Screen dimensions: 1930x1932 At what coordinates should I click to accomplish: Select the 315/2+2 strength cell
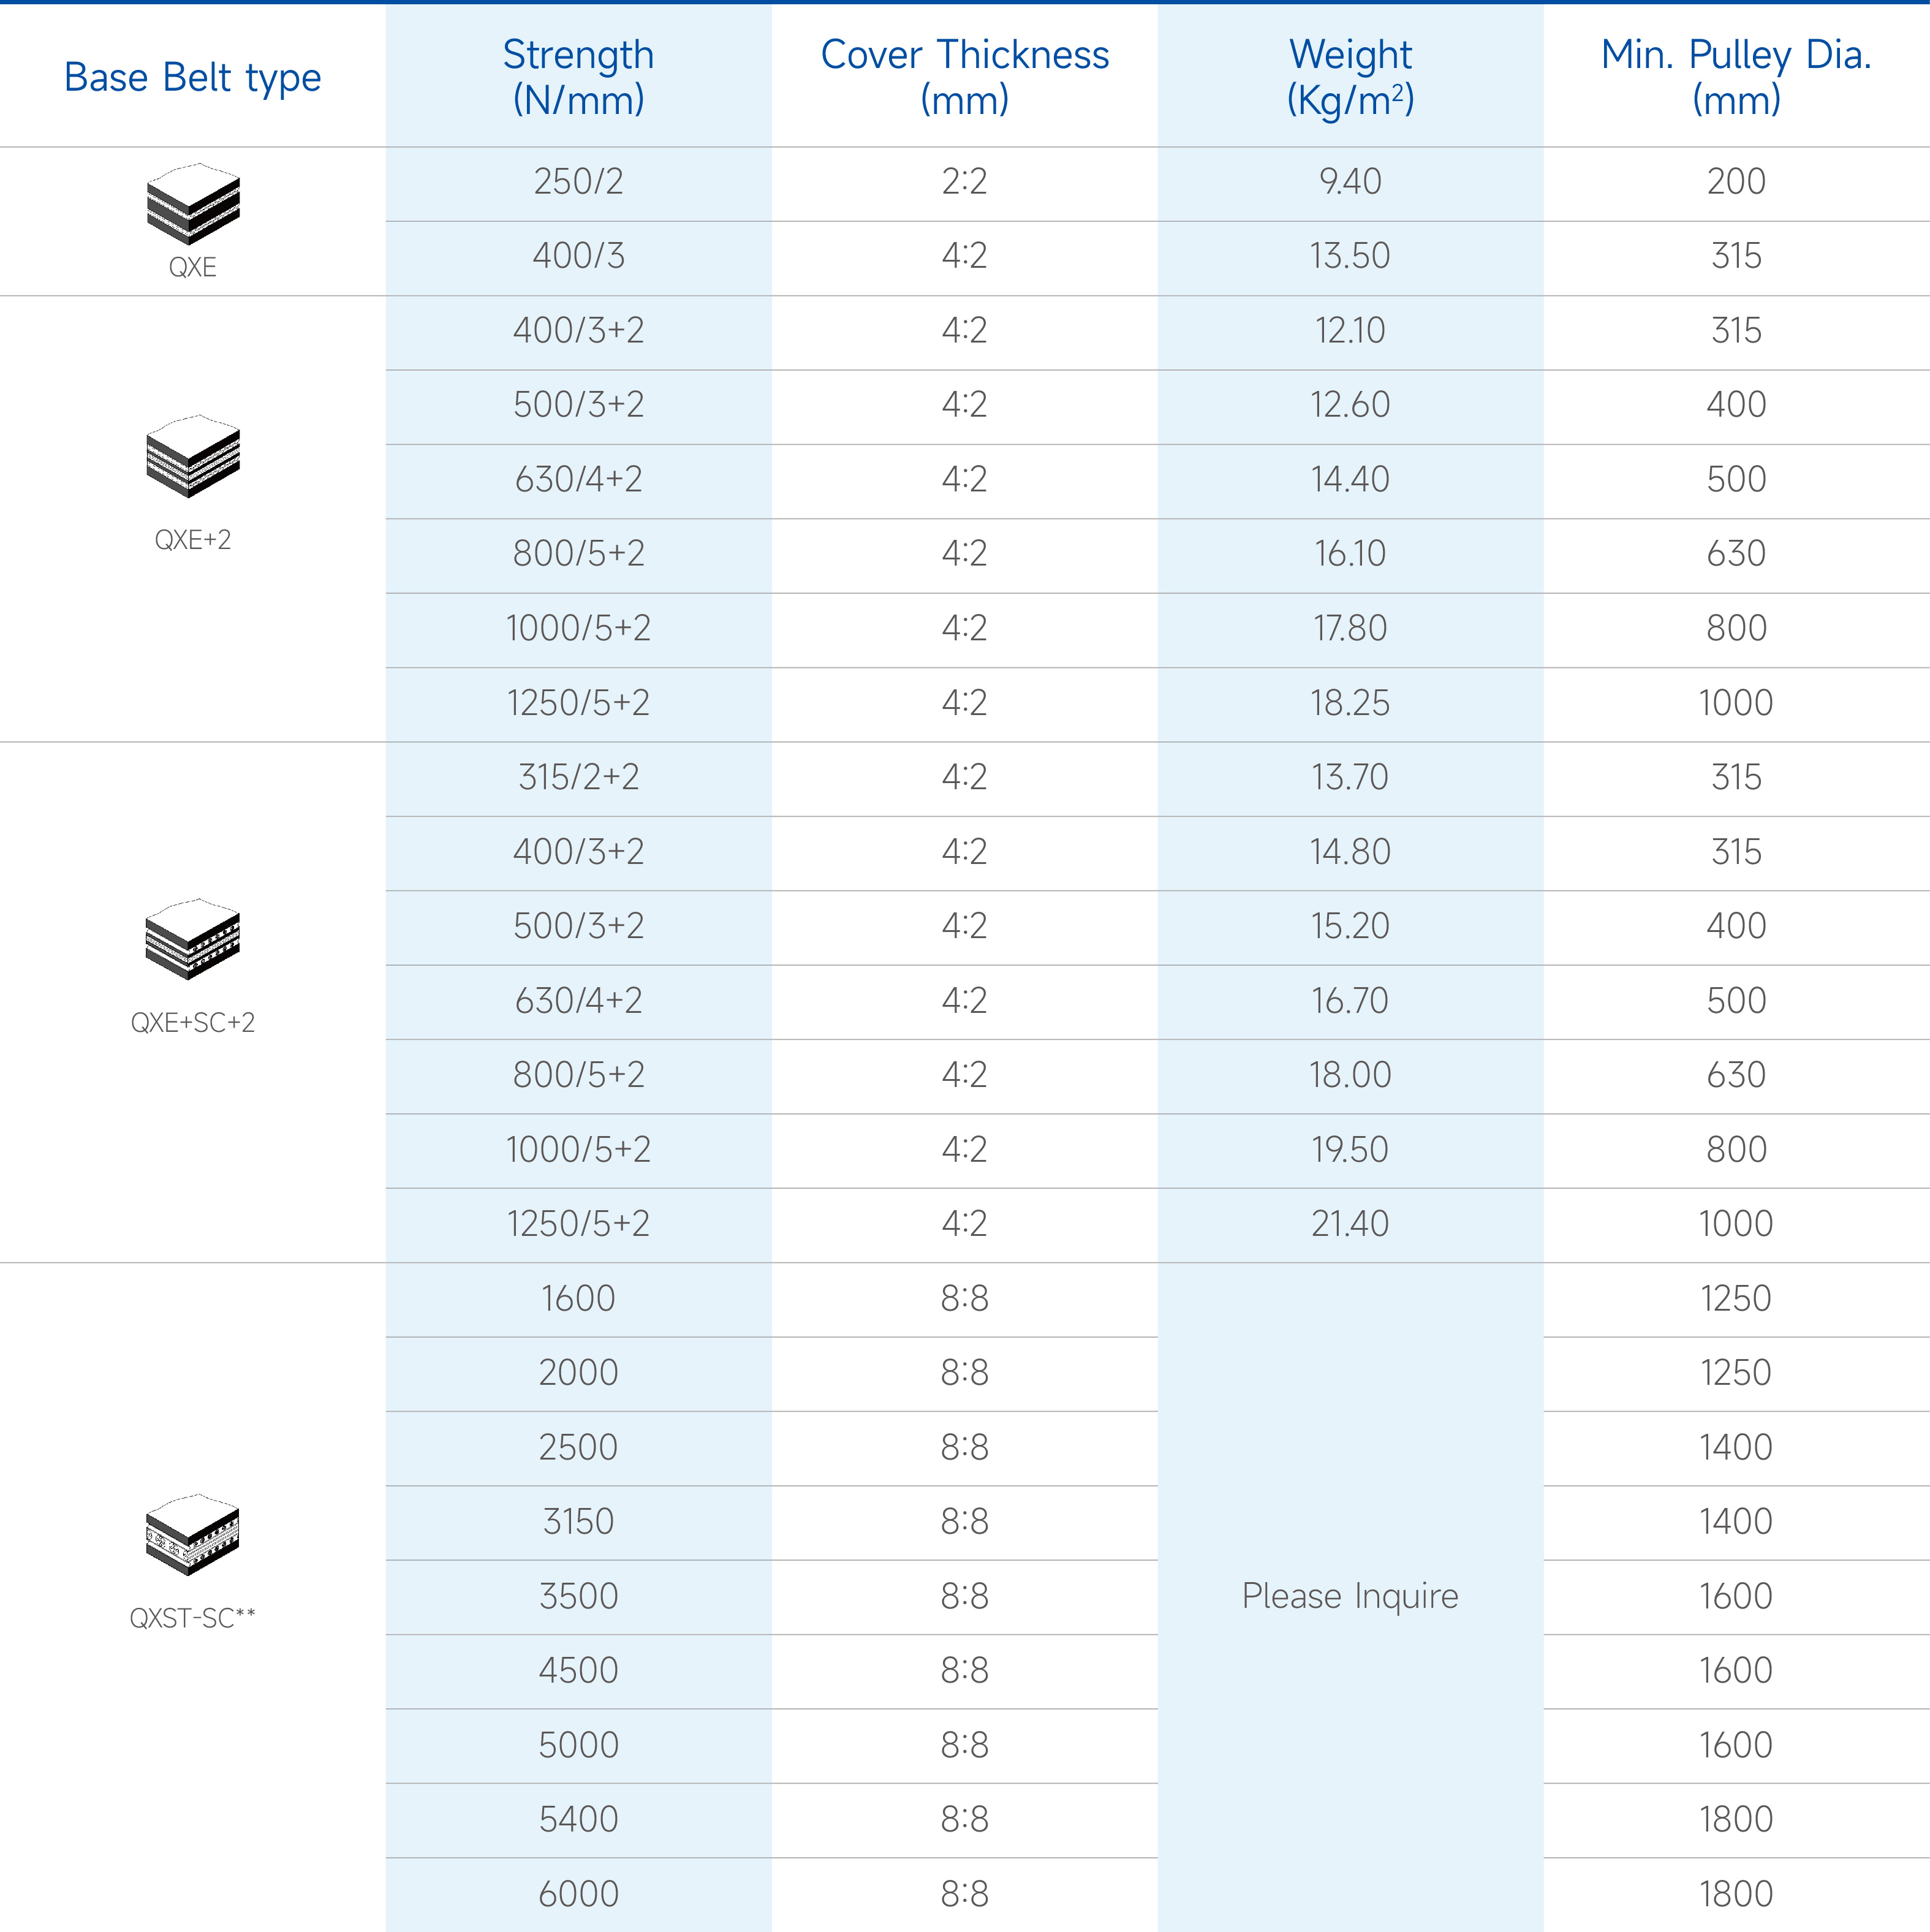click(578, 777)
